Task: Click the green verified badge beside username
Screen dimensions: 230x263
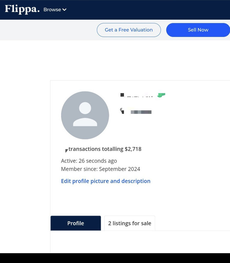Action: [161, 95]
